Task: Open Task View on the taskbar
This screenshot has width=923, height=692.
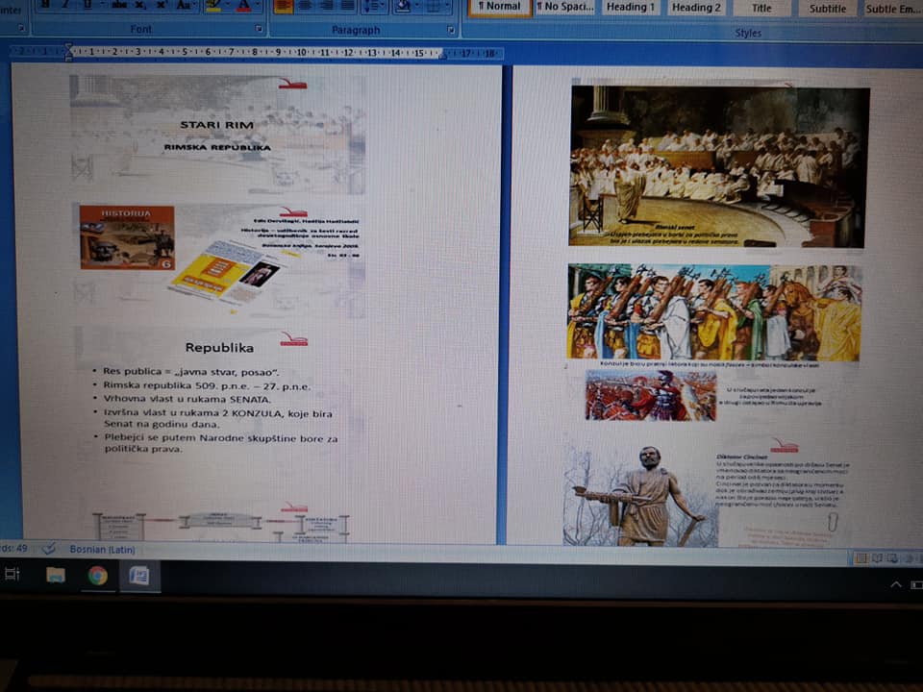Action: (12, 574)
